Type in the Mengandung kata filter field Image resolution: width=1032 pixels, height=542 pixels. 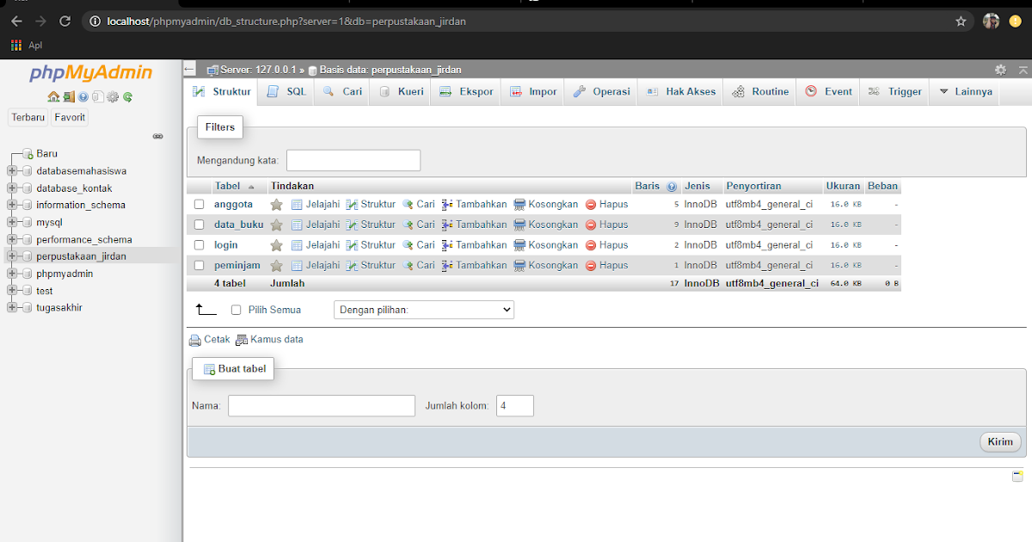click(x=353, y=160)
